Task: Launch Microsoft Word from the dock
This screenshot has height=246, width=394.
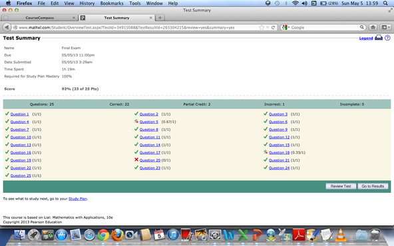Action: [x=229, y=235]
